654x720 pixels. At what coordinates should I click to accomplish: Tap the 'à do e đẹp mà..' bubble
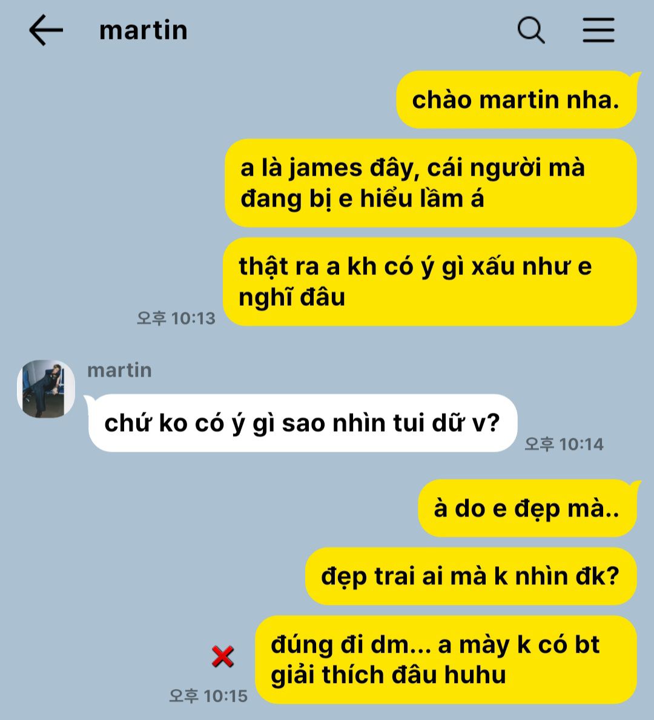527,508
